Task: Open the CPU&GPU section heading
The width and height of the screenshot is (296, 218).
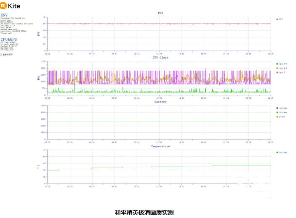Action: coord(9,39)
